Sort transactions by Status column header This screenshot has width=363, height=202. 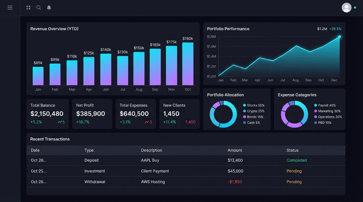pos(293,150)
